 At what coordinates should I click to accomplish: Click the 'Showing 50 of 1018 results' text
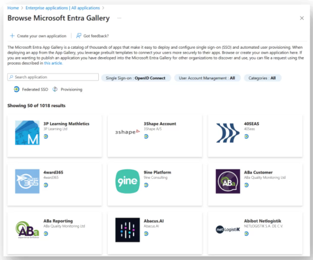point(36,105)
